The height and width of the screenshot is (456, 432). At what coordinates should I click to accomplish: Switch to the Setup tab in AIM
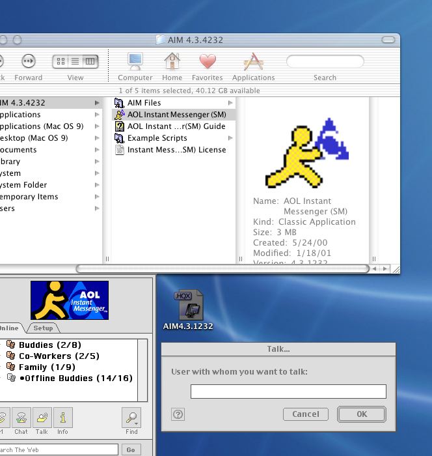(x=43, y=328)
